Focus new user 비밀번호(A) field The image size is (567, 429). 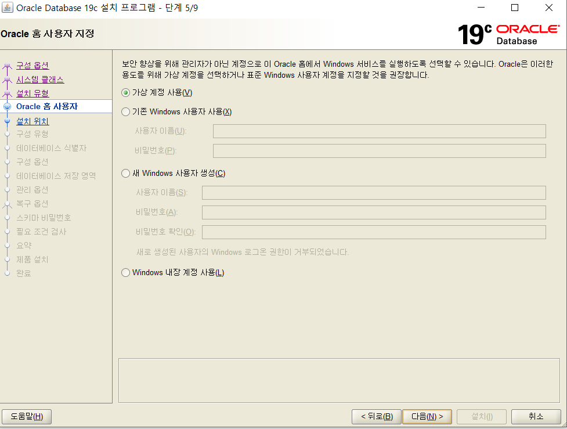(x=374, y=212)
